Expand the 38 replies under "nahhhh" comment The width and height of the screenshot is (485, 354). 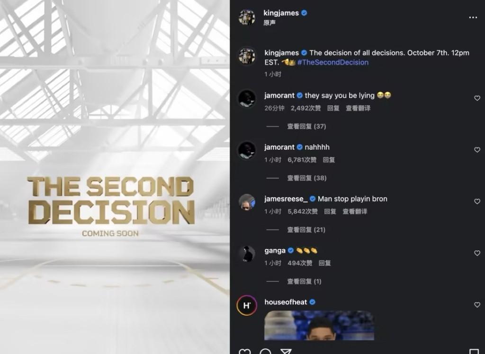pos(306,178)
